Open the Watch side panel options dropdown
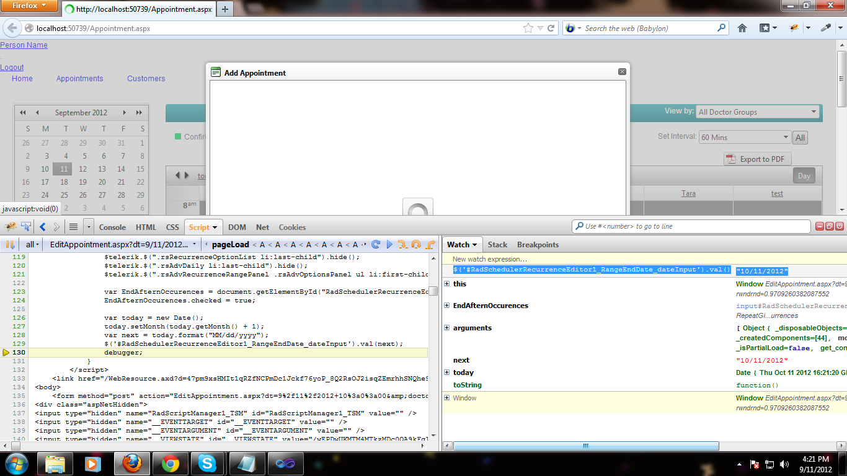The image size is (847, 476). point(474,245)
